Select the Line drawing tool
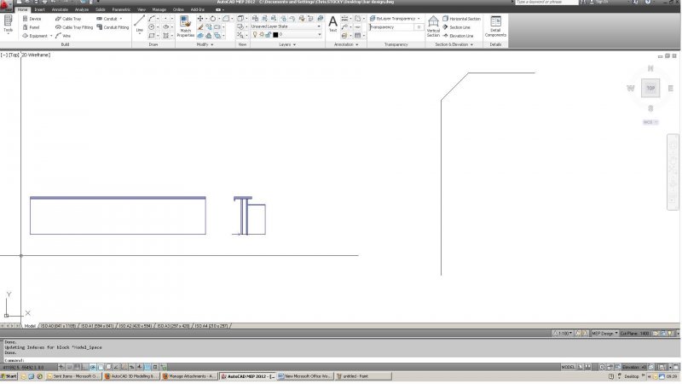 (x=139, y=23)
